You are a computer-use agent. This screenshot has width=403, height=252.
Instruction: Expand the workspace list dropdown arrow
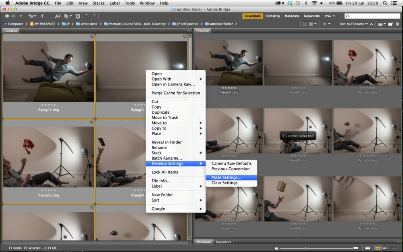334,16
